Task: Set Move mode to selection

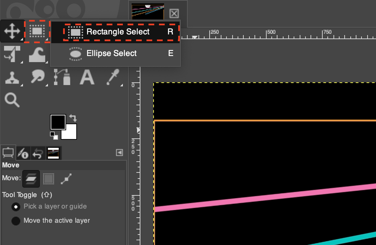Action: click(49, 179)
